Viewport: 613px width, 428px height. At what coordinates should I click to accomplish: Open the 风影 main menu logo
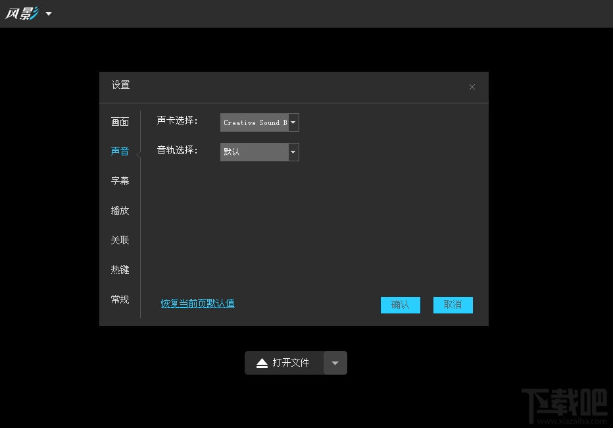click(x=23, y=13)
